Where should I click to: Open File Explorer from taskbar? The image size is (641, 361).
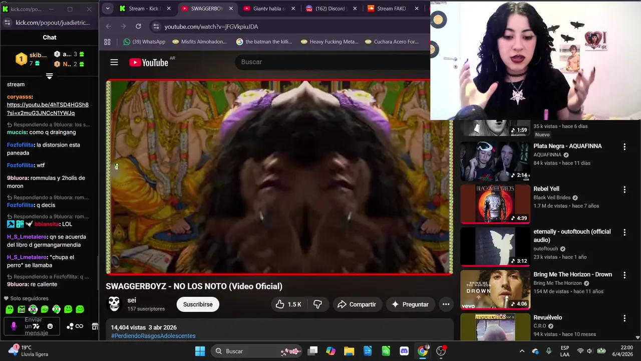tap(349, 351)
